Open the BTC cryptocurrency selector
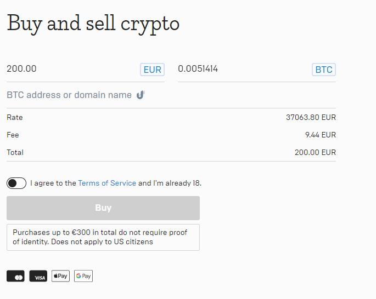 tap(324, 70)
